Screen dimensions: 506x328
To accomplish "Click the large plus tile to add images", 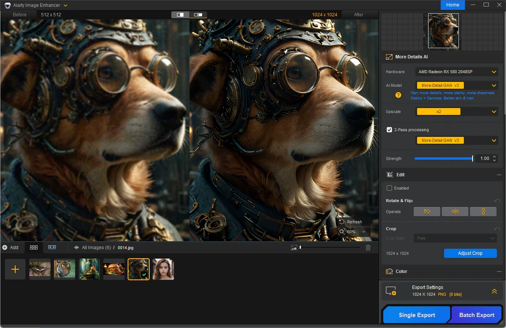I will [x=15, y=269].
